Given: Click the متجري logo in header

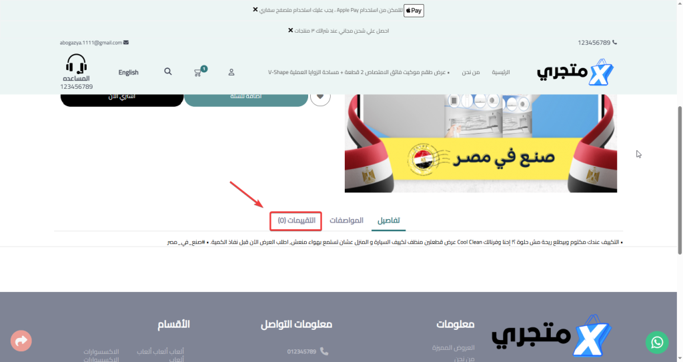Looking at the screenshot, I should click(575, 72).
